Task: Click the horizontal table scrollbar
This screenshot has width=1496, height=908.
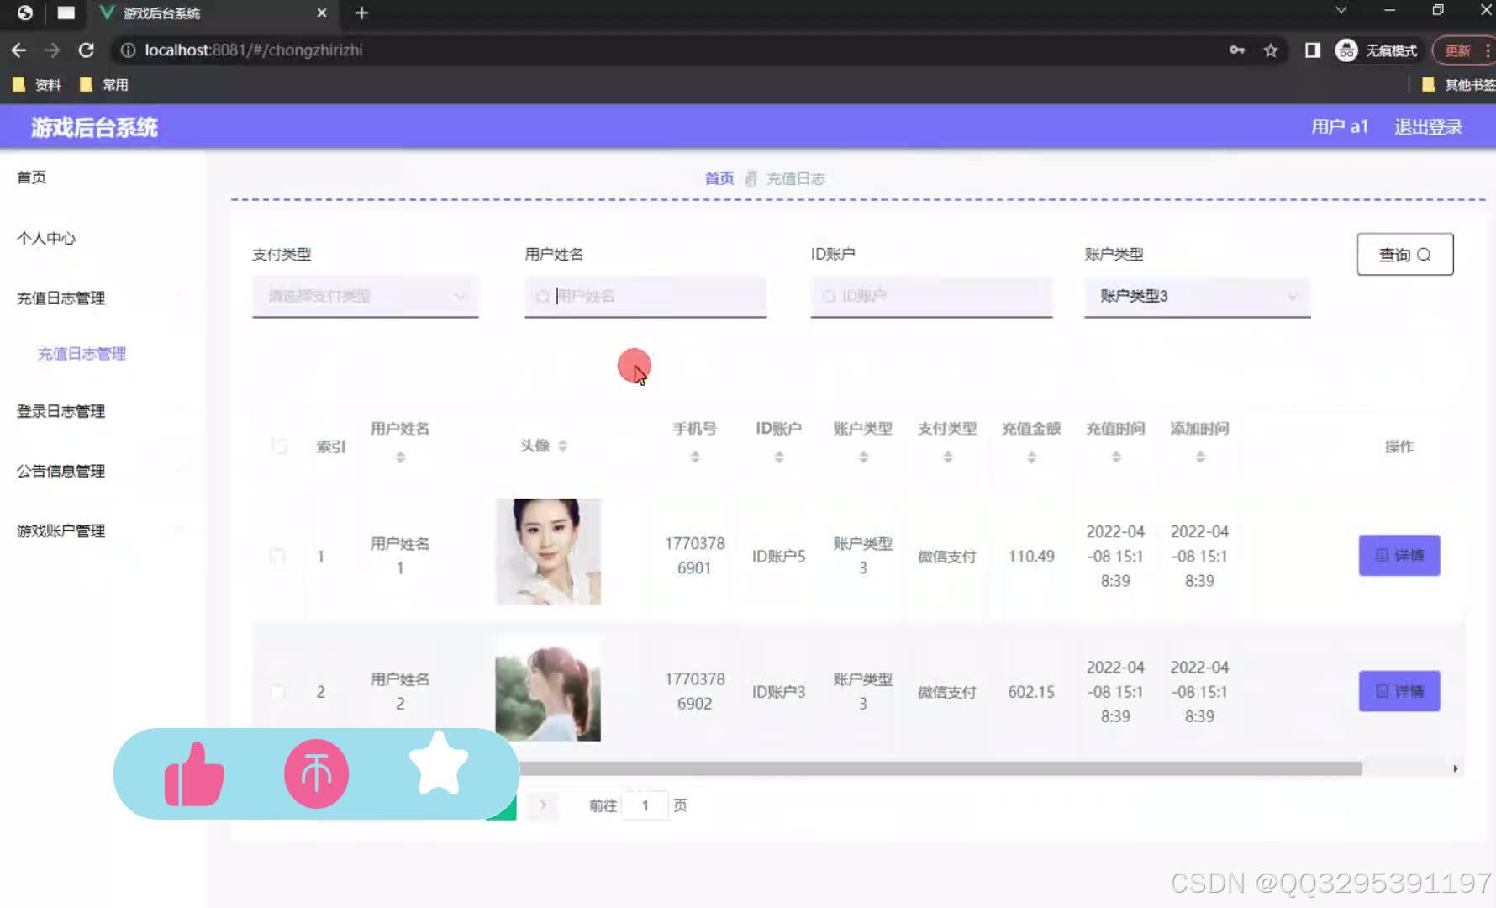Action: pos(940,768)
